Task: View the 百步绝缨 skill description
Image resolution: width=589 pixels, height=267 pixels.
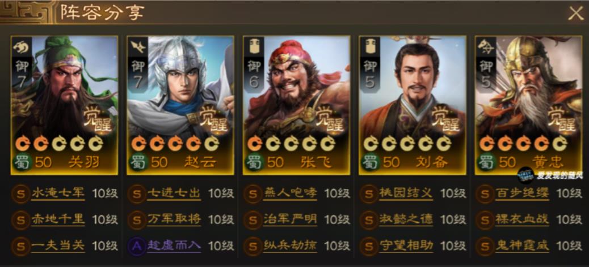Action: pyautogui.click(x=522, y=193)
